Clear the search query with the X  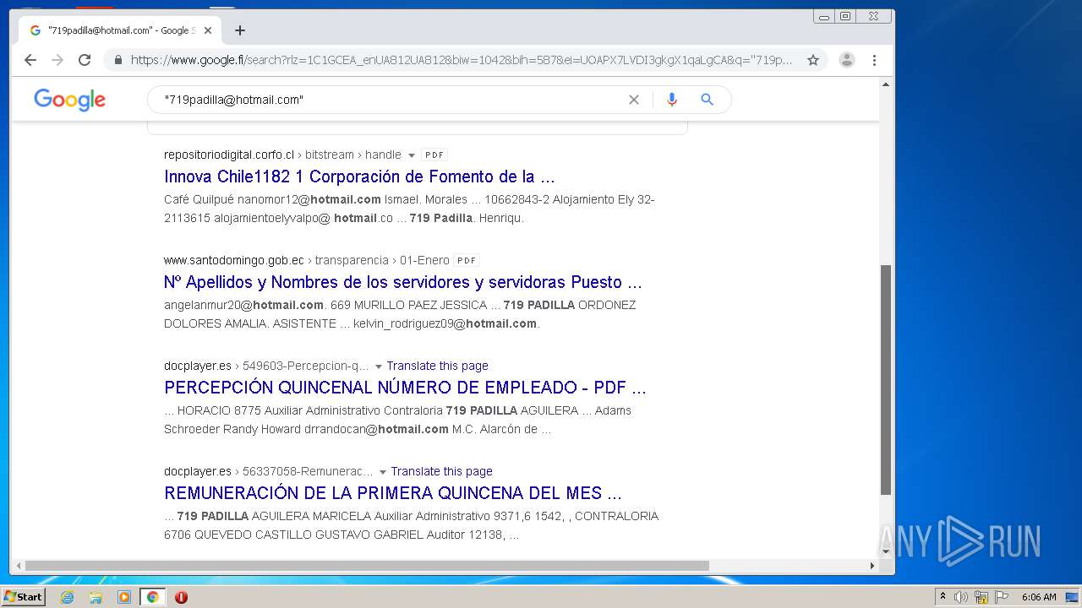coord(634,100)
